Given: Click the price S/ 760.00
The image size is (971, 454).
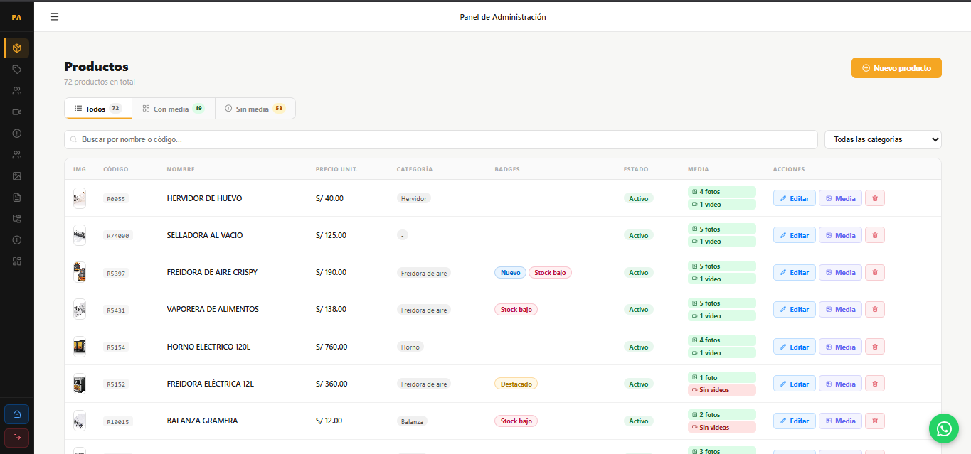Looking at the screenshot, I should point(331,347).
